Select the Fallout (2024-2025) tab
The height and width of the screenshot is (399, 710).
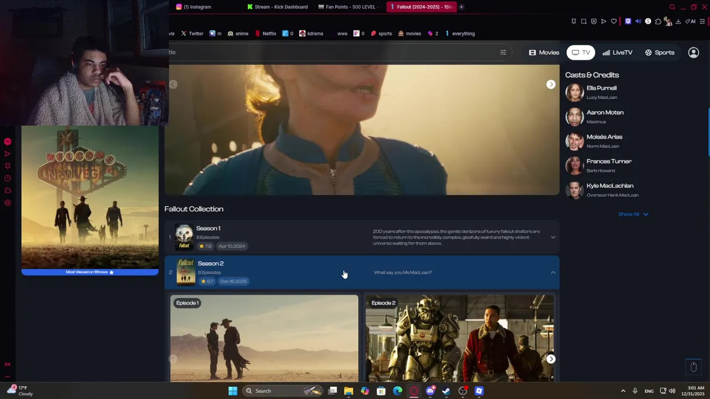point(422,7)
